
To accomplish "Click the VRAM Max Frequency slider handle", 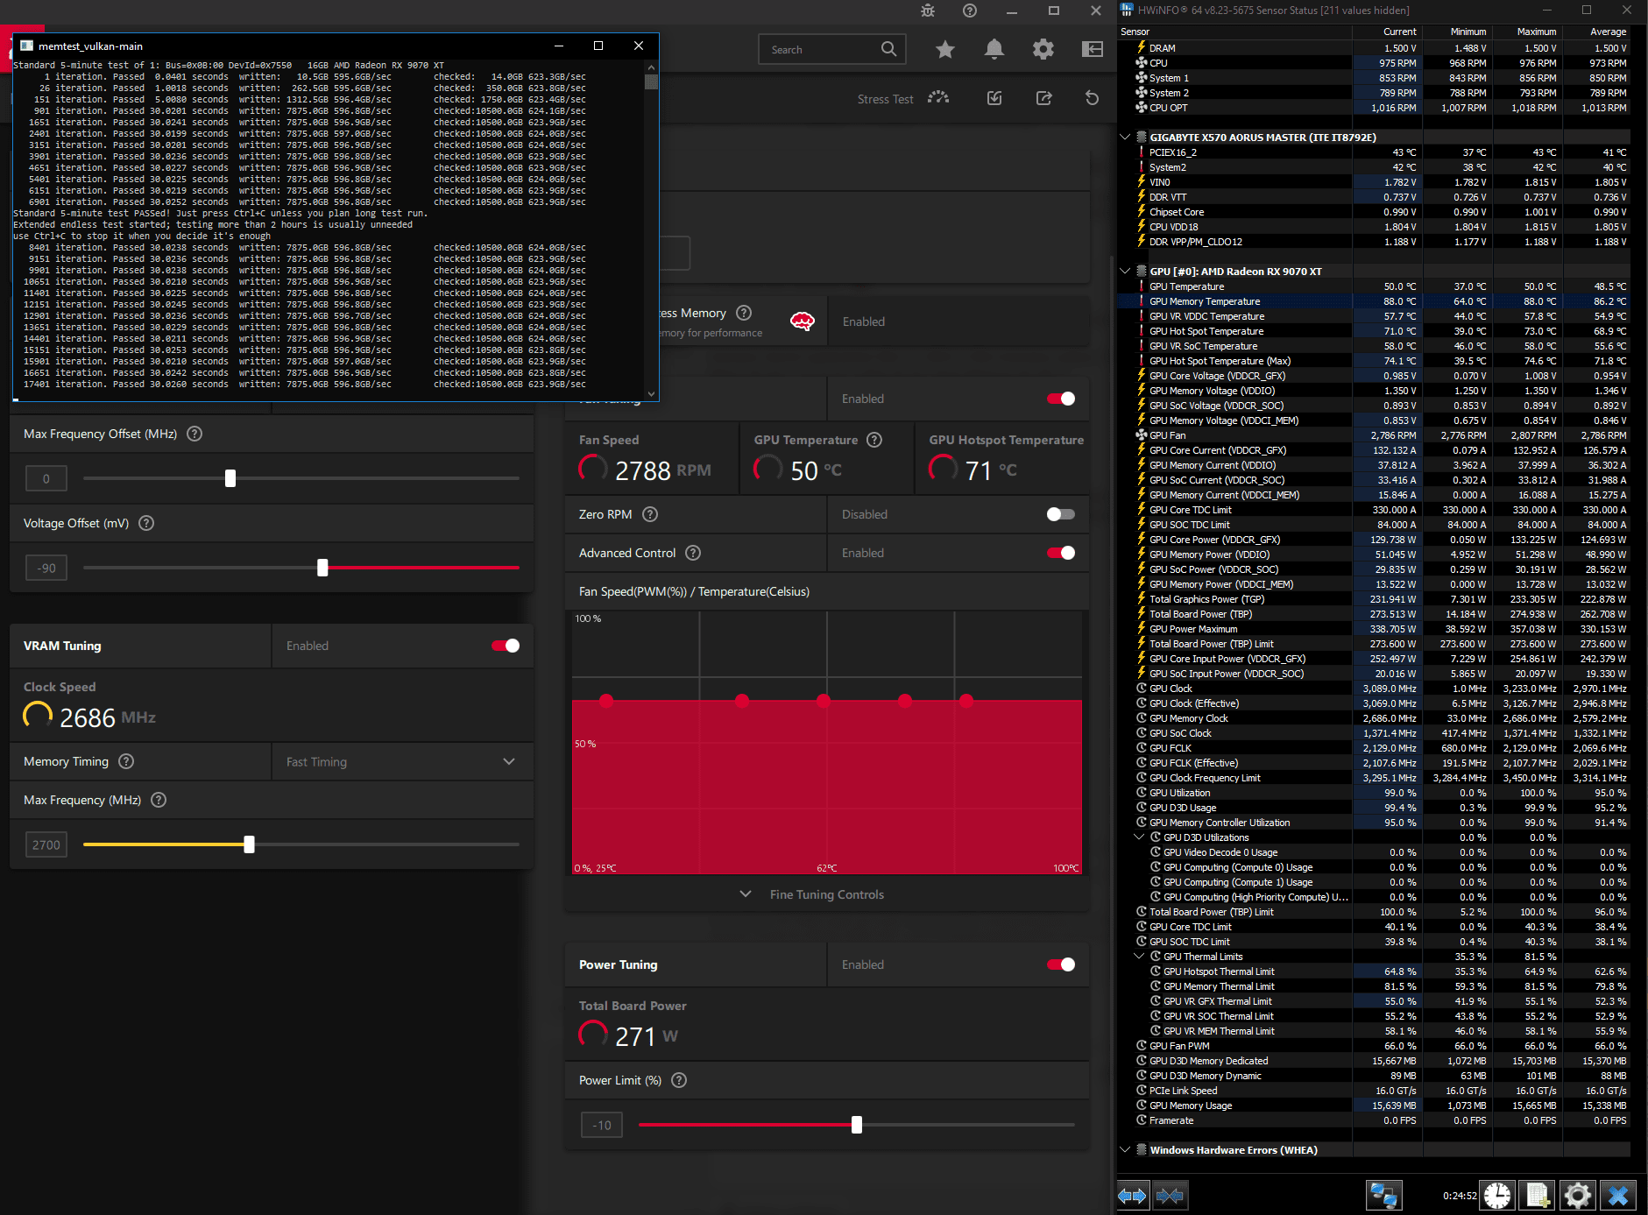I will coord(249,844).
